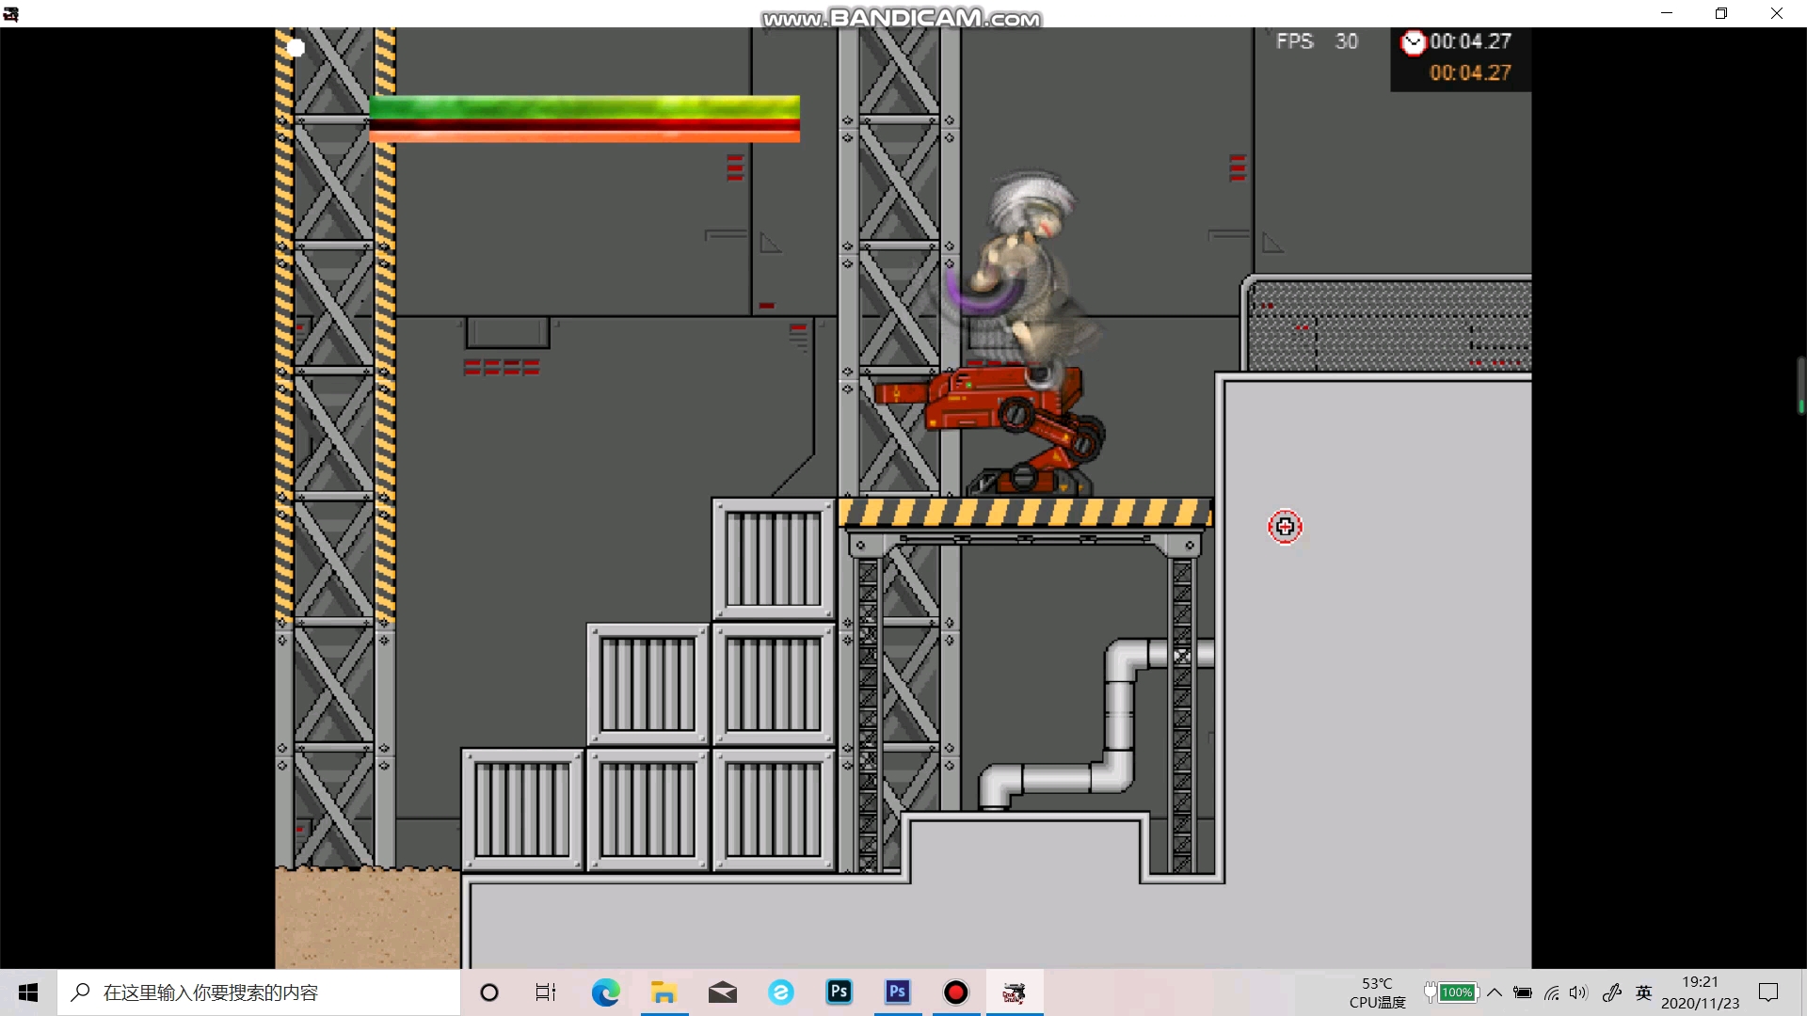
Task: Expand hidden system tray icons chevron
Action: (1495, 992)
